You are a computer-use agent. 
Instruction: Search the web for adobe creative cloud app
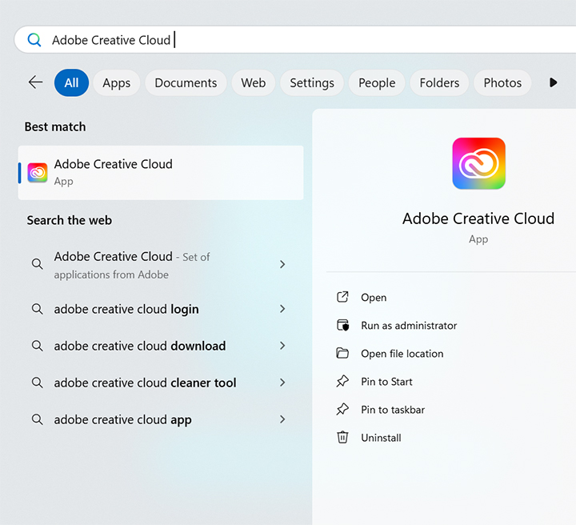tap(122, 419)
